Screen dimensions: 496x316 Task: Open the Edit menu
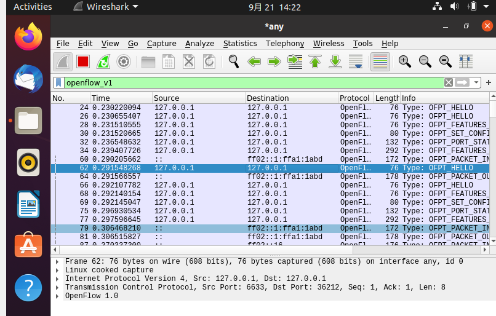(x=86, y=44)
